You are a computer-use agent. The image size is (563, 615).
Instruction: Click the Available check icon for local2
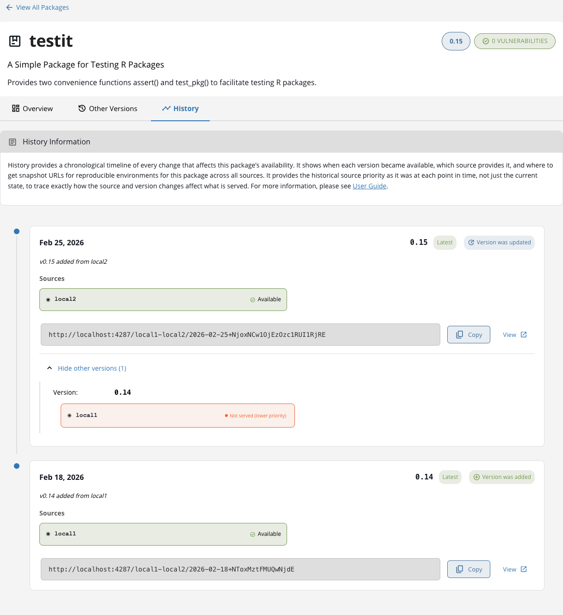pos(253,300)
